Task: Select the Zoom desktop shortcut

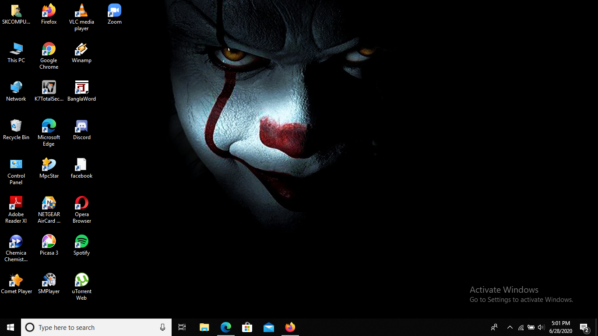Action: 114,14
